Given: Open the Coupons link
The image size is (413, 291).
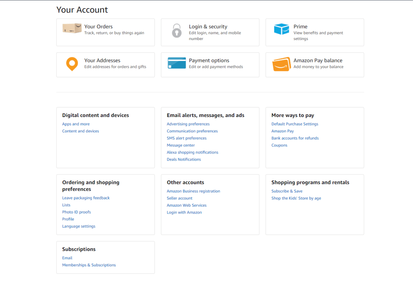Looking at the screenshot, I should (x=280, y=145).
